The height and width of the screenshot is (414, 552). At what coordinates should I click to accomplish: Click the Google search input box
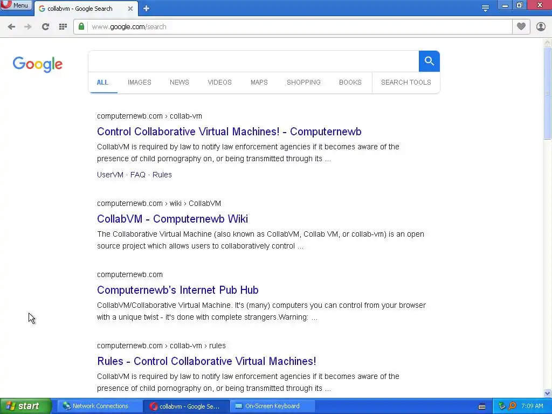click(253, 61)
